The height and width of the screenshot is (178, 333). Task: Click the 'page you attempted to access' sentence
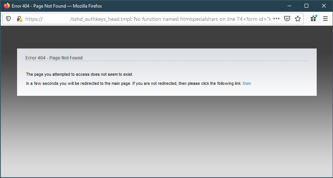pos(79,74)
